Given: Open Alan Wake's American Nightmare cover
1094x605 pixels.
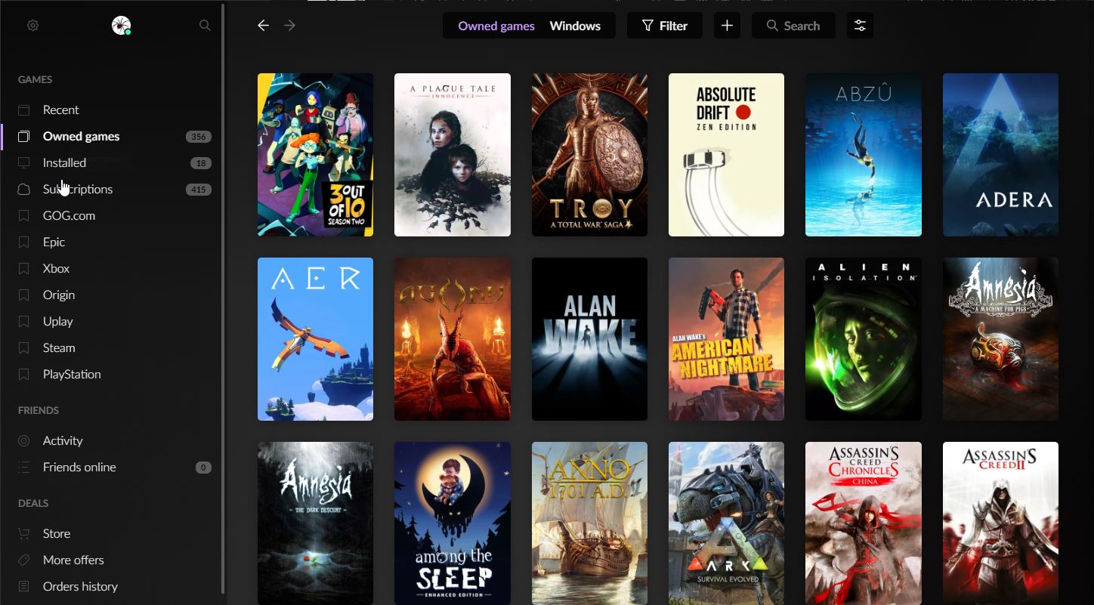Looking at the screenshot, I should (726, 339).
